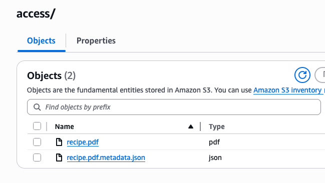Viewport: 325px width, 183px height.
Task: Refresh the objects list
Action: coord(302,75)
